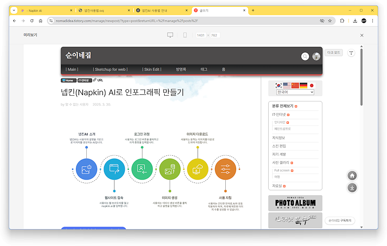The image size is (387, 246).
Task: Open site information icon in address bar
Action: (51, 21)
